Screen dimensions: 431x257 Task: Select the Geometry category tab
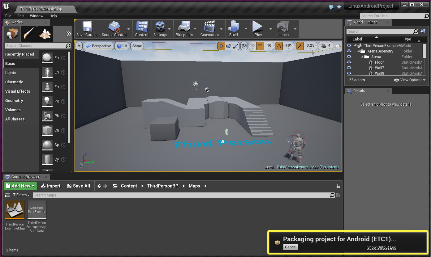[14, 100]
